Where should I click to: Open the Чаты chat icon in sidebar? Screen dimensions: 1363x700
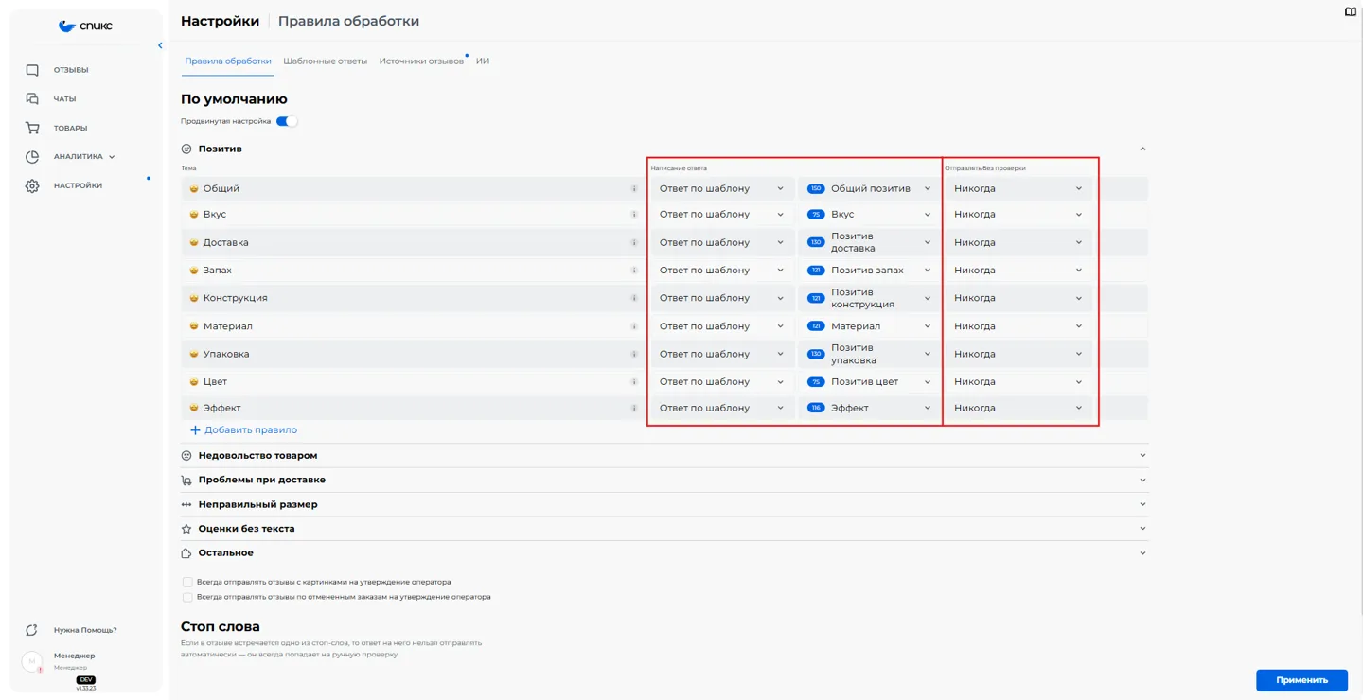32,98
